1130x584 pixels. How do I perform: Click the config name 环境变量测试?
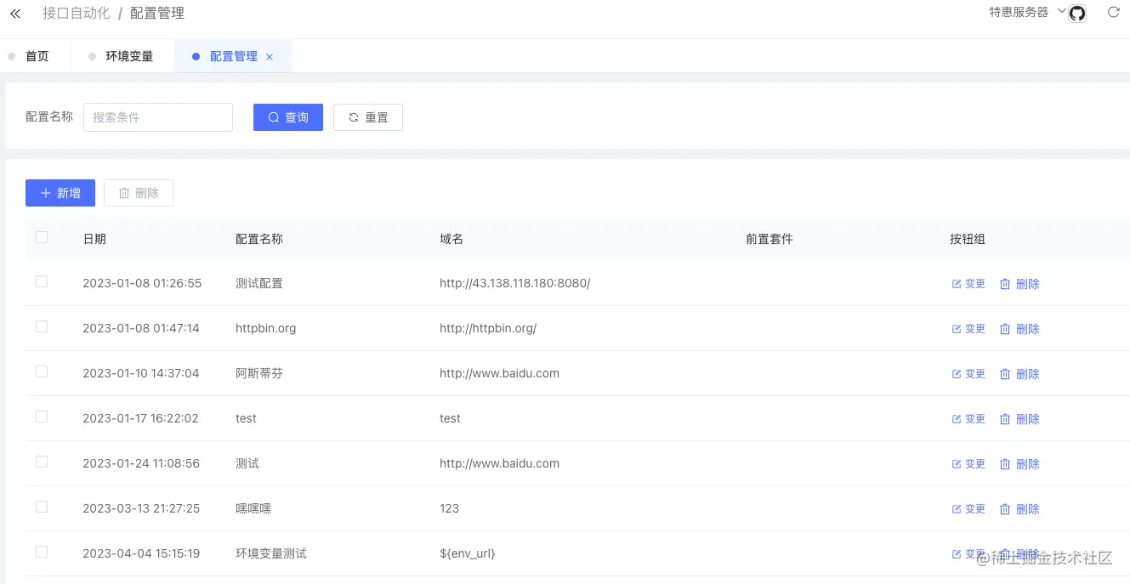coord(271,553)
